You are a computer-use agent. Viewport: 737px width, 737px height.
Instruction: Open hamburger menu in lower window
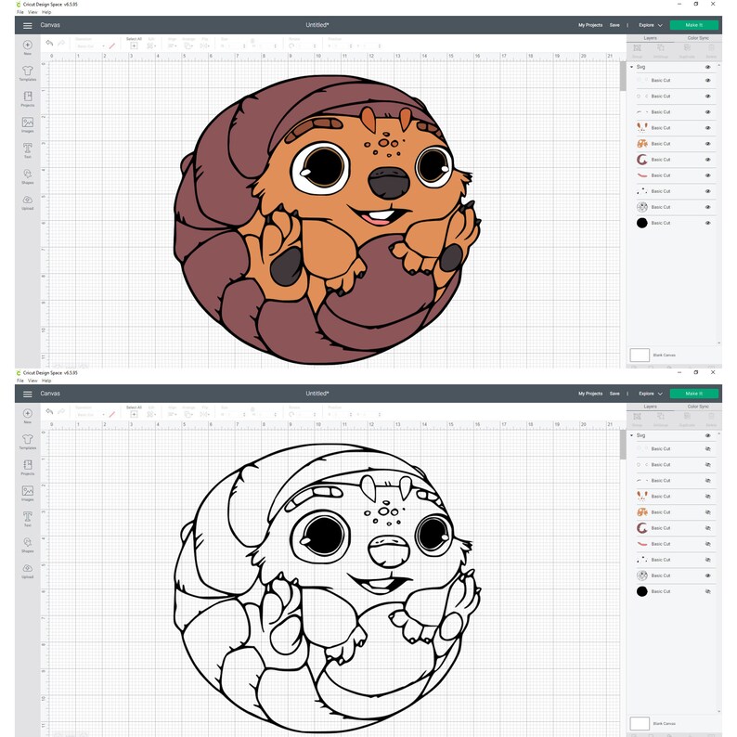[x=28, y=394]
